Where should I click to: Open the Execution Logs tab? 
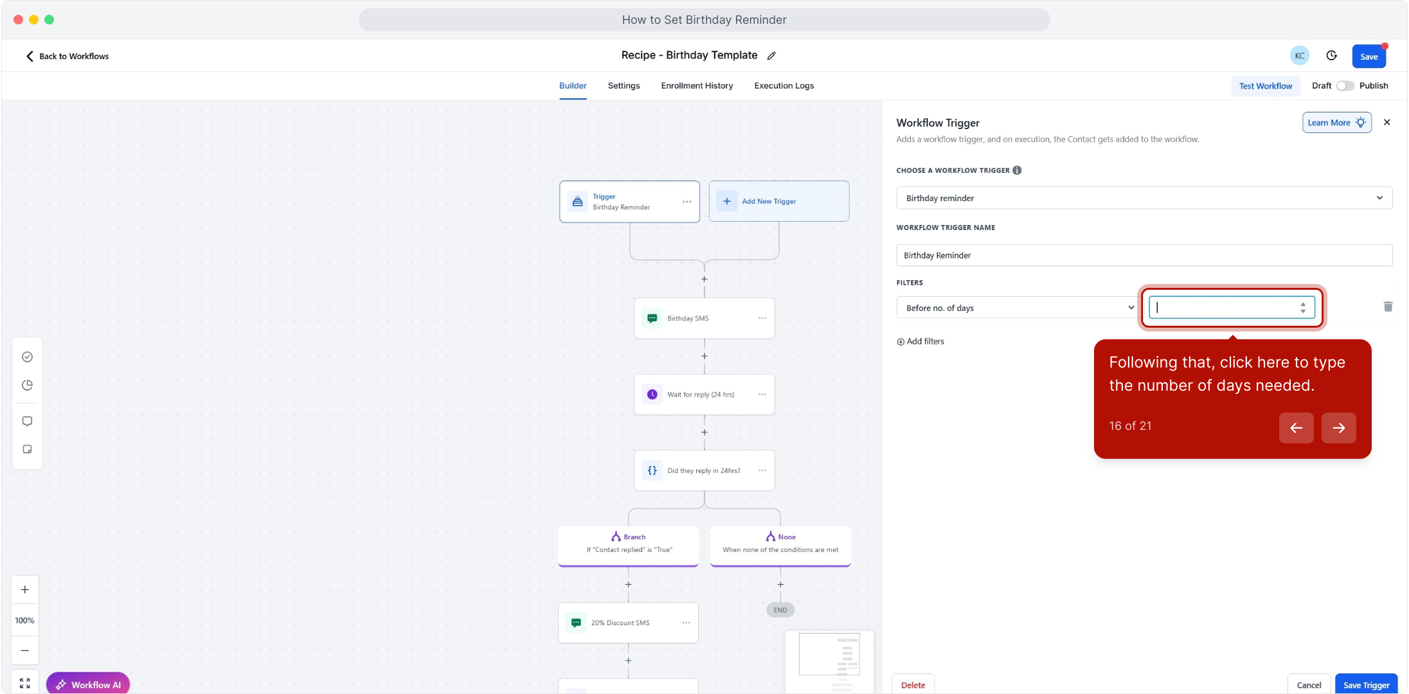click(x=784, y=85)
